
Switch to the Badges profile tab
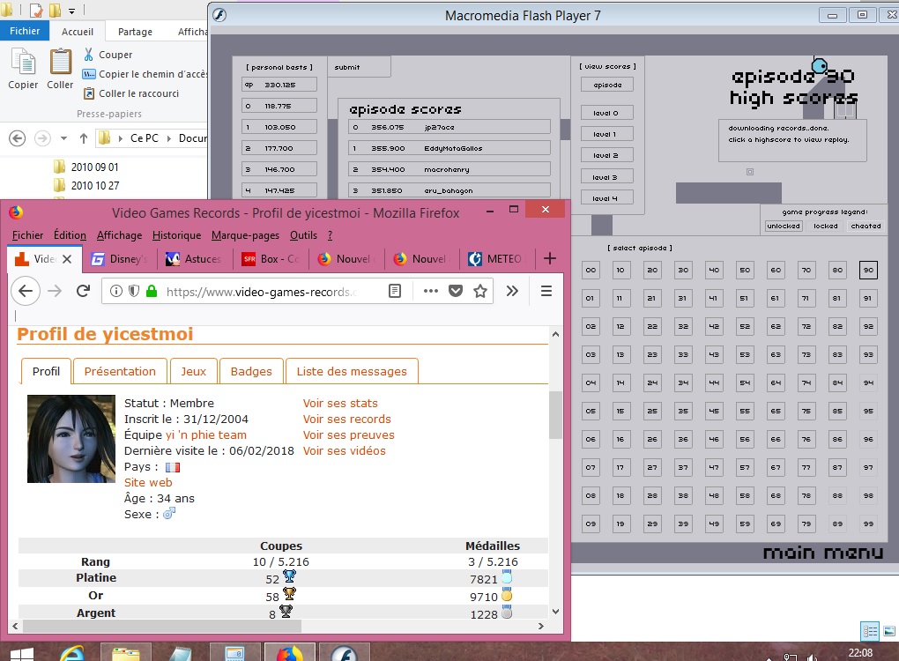pos(251,371)
